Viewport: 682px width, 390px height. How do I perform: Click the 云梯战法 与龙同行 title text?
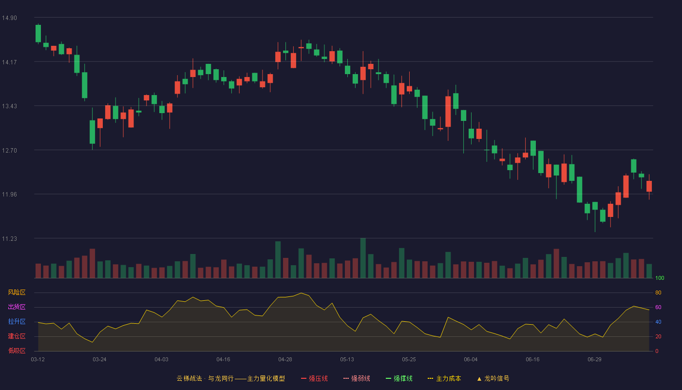(205, 378)
